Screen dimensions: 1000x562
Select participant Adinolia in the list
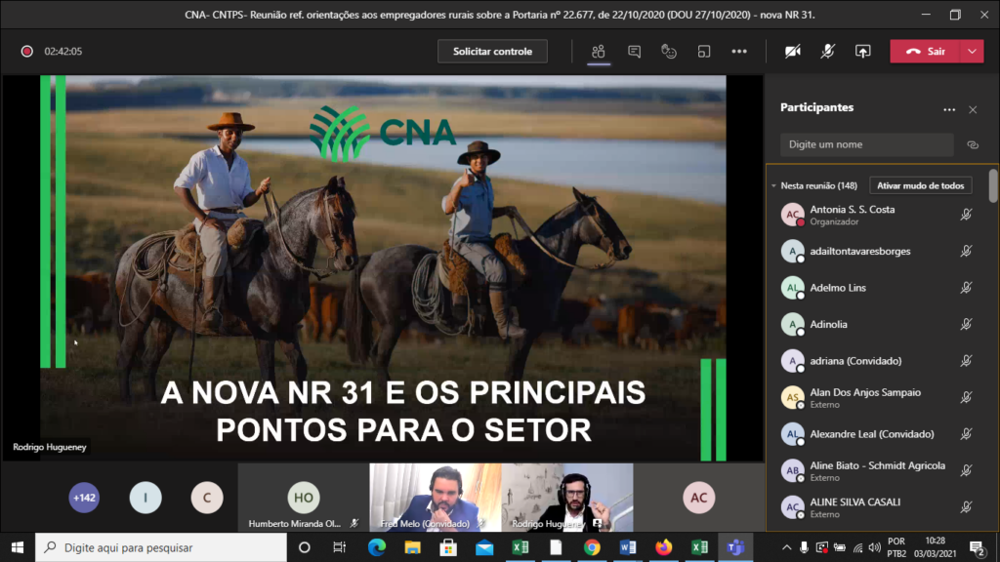pyautogui.click(x=877, y=324)
